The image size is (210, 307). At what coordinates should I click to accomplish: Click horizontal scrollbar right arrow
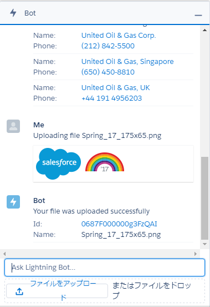click(196, 254)
